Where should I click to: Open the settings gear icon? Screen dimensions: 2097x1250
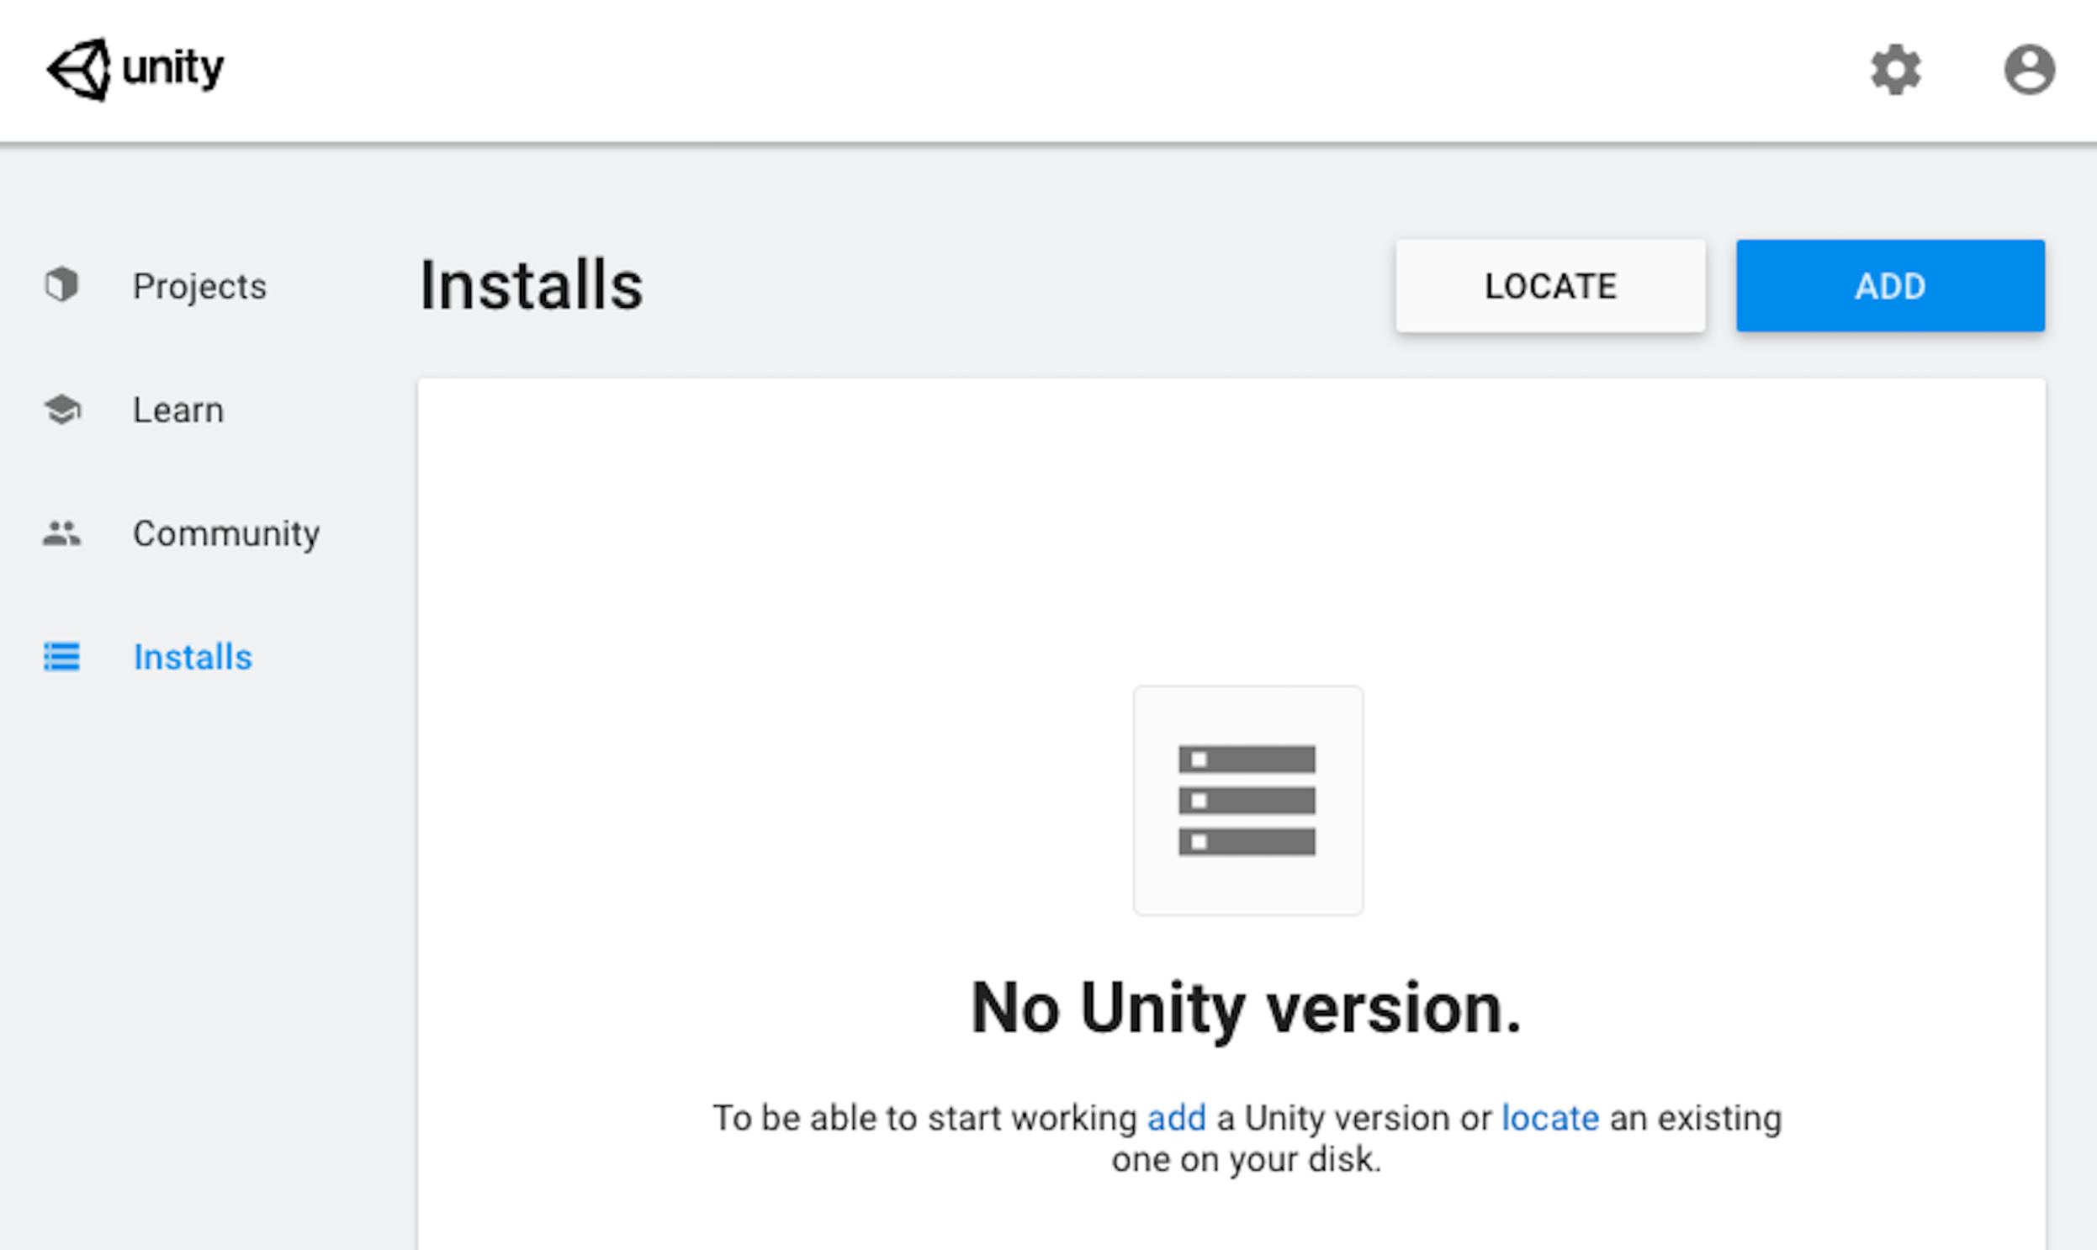click(1896, 69)
